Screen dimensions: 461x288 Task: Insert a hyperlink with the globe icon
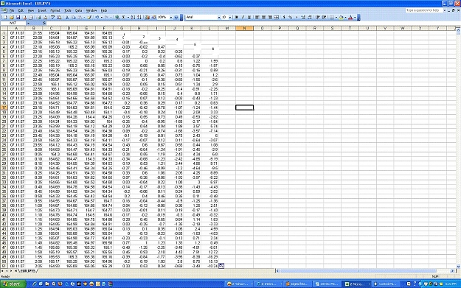tap(117, 18)
